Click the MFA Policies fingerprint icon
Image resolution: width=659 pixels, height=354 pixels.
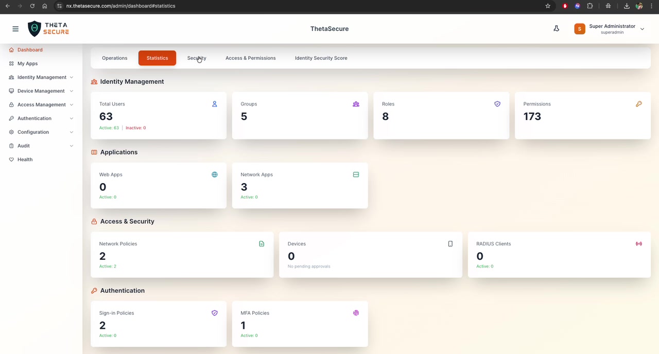point(356,313)
